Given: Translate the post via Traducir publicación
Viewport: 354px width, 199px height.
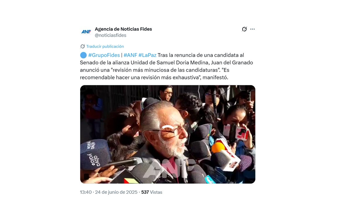Looking at the screenshot, I should 105,46.
